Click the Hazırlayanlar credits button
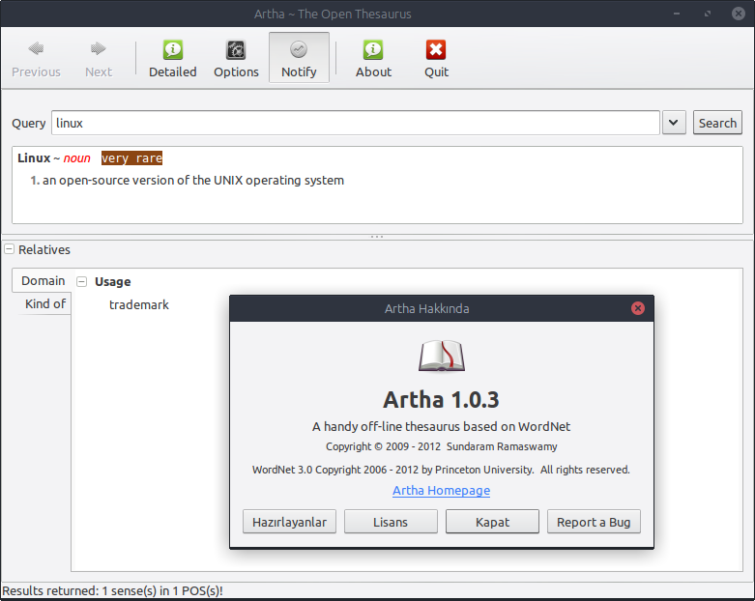Screen dimensions: 755x601 coord(289,522)
